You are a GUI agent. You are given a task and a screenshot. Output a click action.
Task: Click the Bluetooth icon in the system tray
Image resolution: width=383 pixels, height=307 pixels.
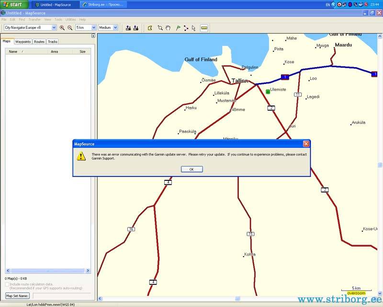(x=350, y=4)
